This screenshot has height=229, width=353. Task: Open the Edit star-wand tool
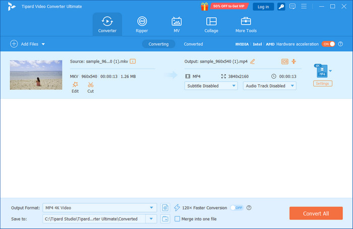(x=75, y=87)
